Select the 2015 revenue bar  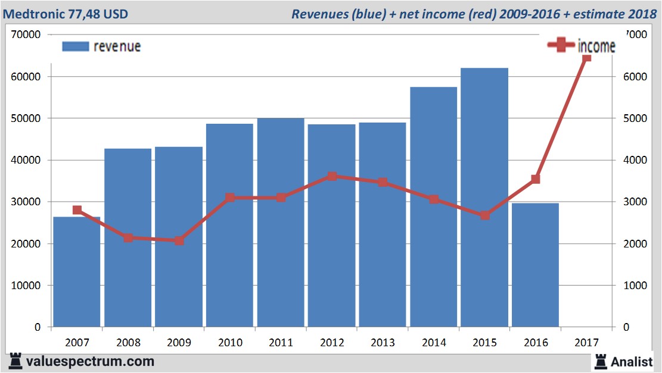click(x=484, y=198)
